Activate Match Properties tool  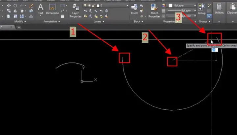click(154, 11)
